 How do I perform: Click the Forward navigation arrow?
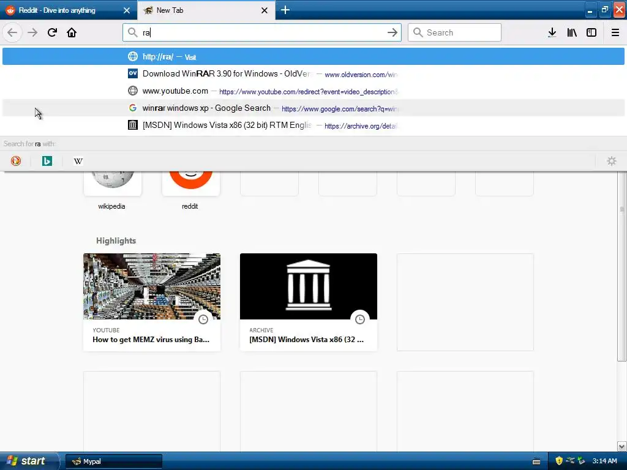[32, 32]
